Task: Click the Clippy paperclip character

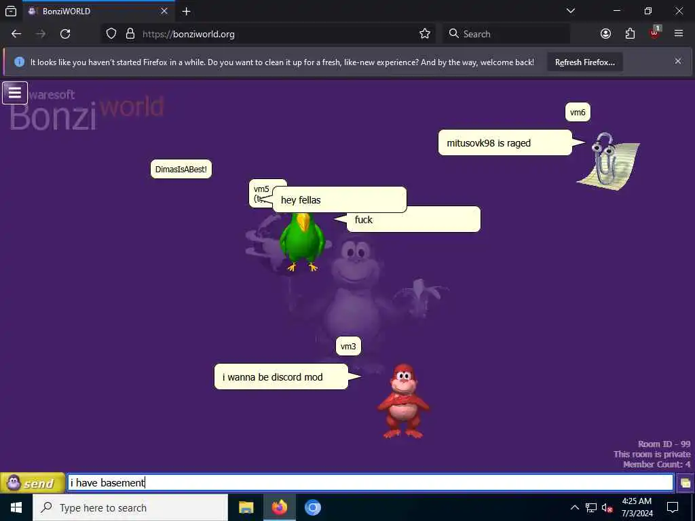Action: (608, 161)
